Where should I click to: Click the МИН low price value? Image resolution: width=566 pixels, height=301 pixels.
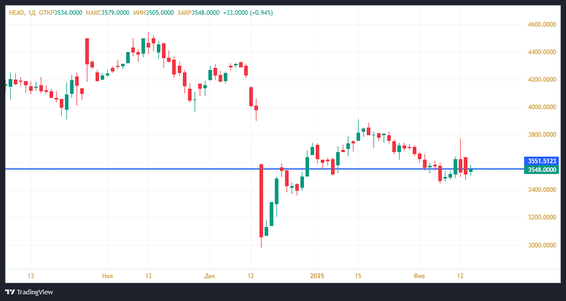click(153, 12)
